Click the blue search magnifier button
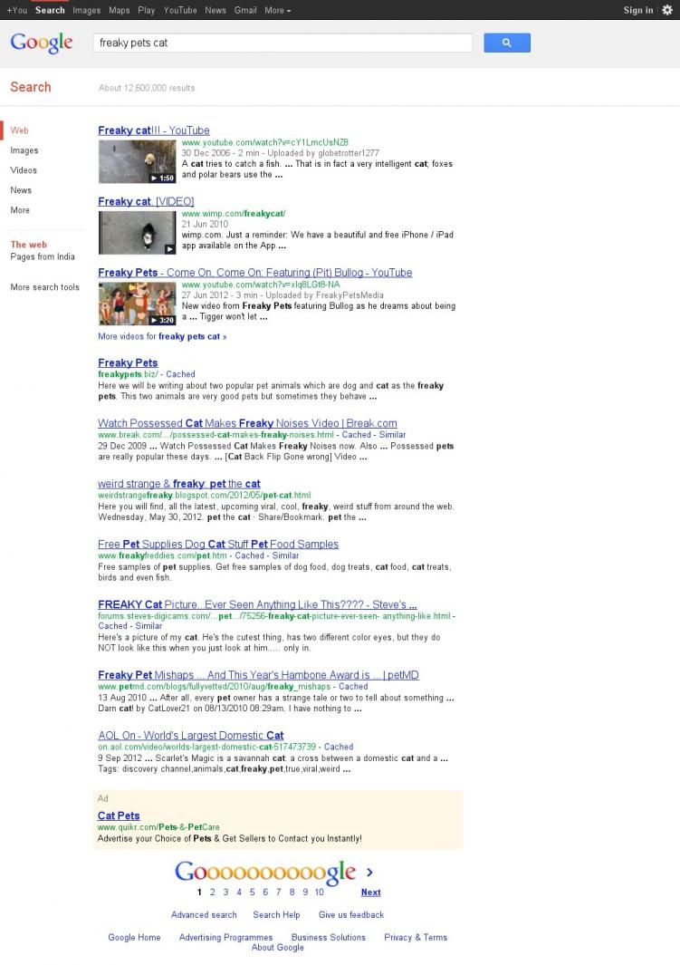The width and height of the screenshot is (680, 965). (507, 43)
